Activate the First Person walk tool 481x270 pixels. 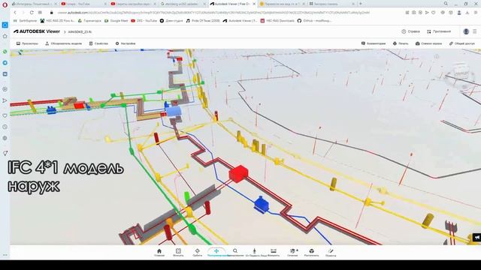pyautogui.click(x=254, y=253)
